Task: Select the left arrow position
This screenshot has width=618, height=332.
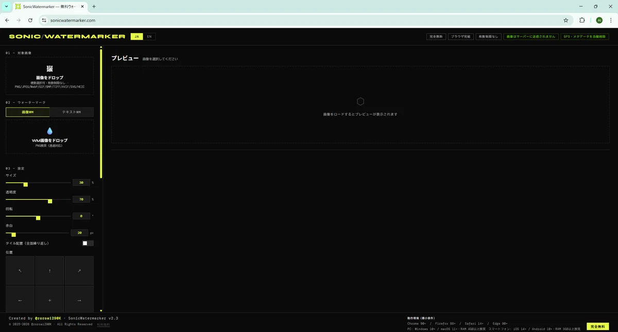Action: point(20,300)
